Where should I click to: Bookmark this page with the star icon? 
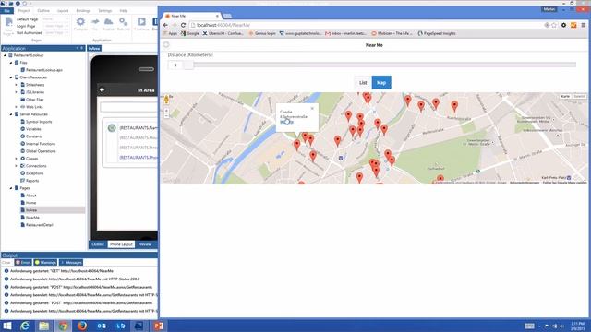tap(554, 25)
